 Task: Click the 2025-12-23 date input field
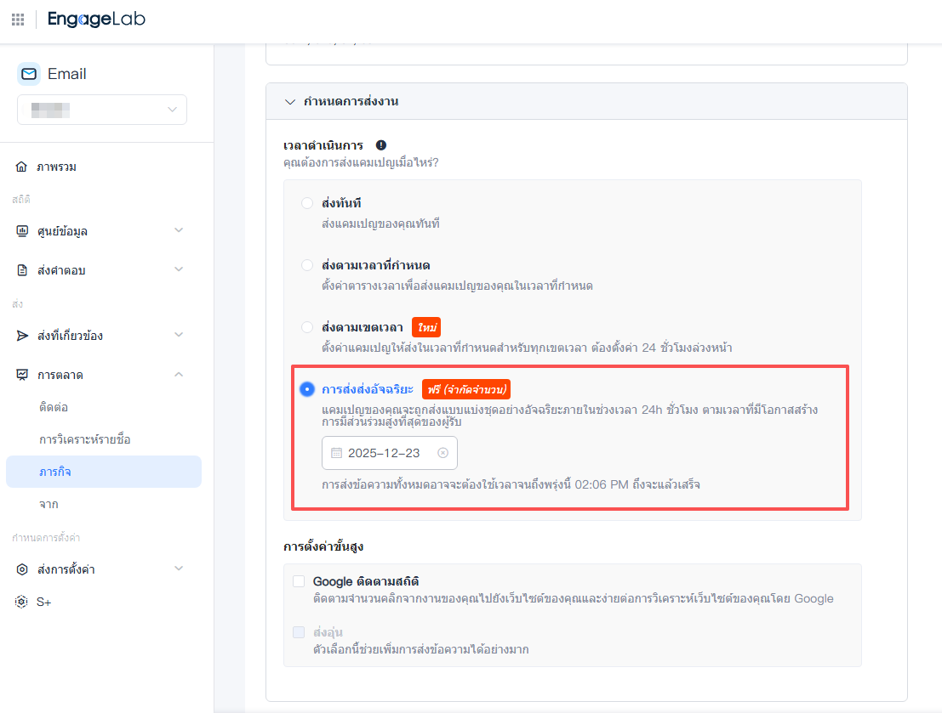click(x=383, y=453)
